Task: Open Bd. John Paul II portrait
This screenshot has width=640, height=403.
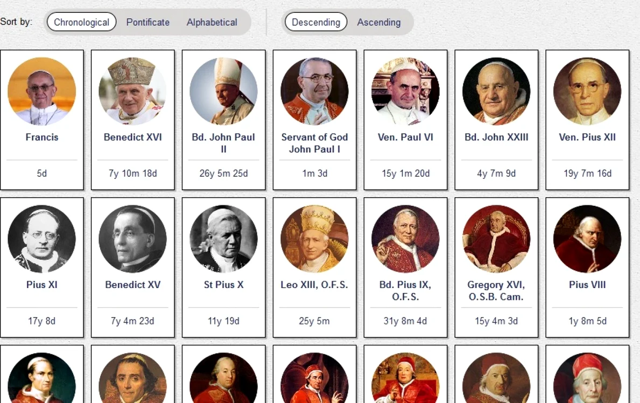Action: click(x=224, y=91)
